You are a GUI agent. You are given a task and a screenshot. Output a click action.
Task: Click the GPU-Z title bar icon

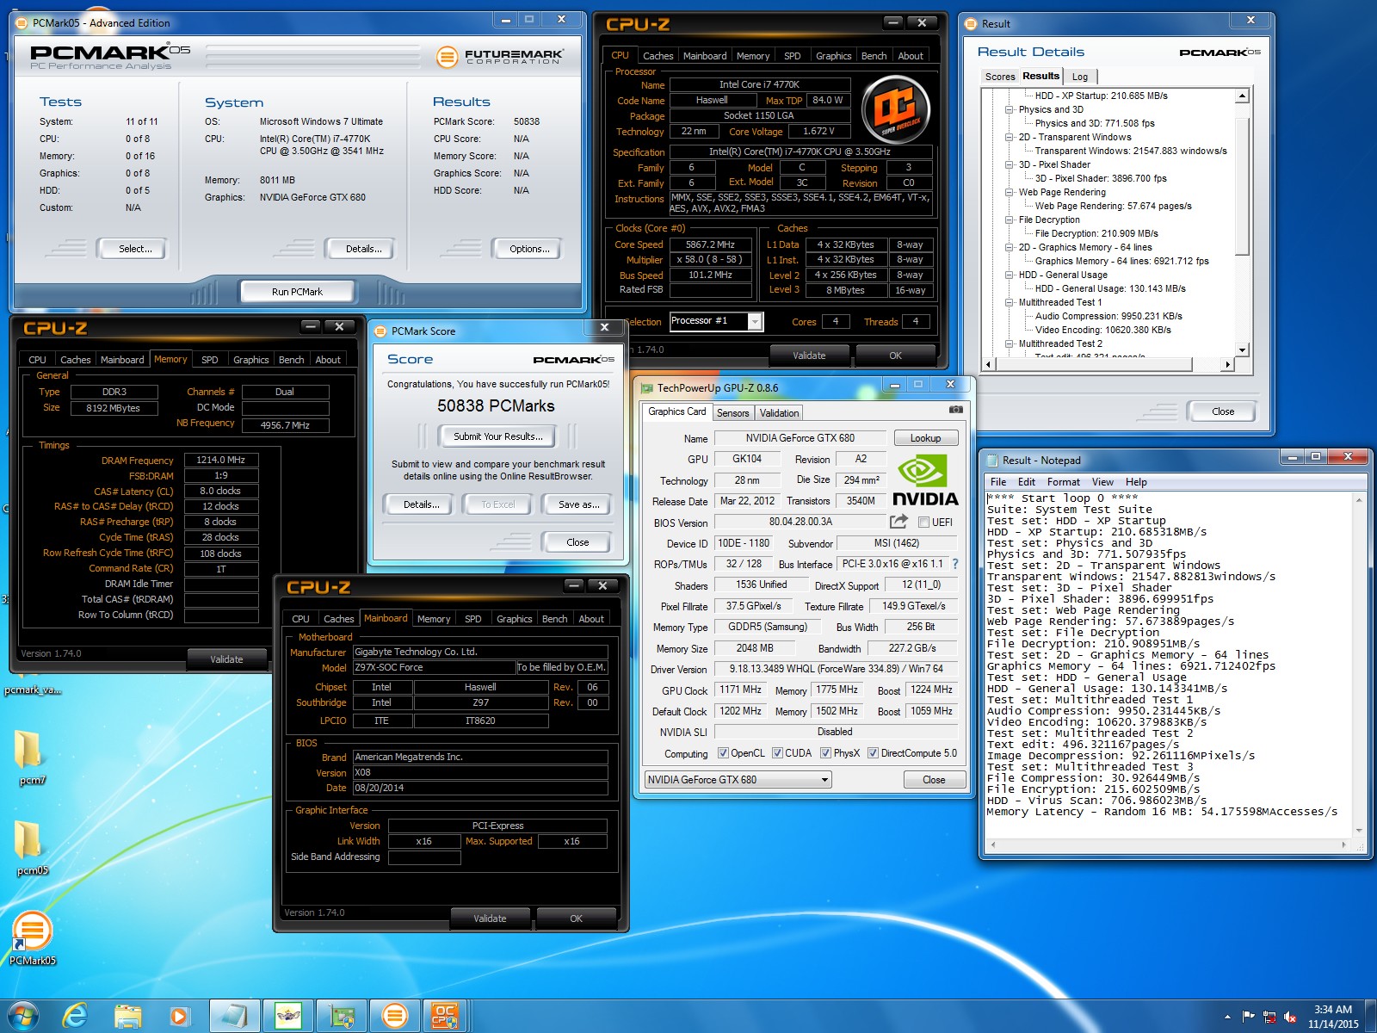647,388
